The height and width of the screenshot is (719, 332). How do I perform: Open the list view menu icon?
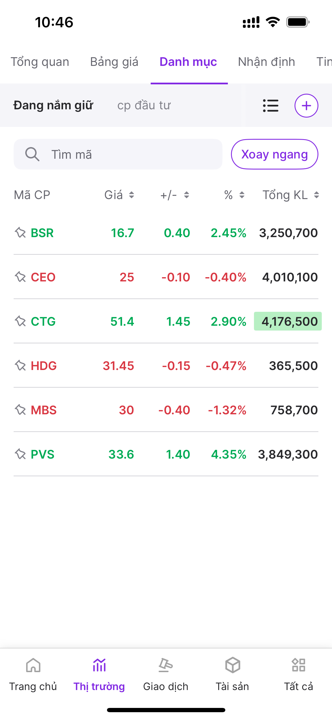[x=270, y=106]
